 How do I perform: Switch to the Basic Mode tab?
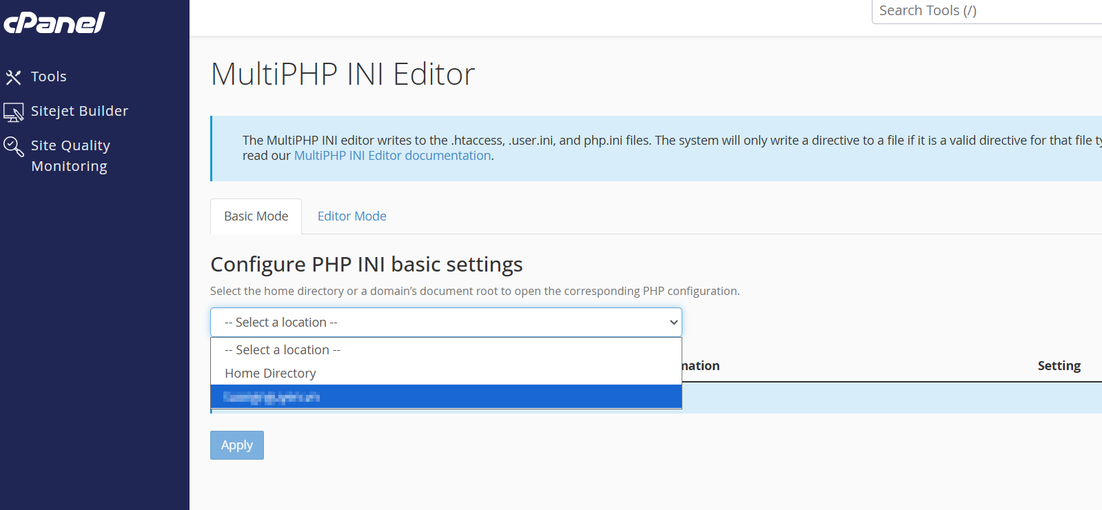256,216
